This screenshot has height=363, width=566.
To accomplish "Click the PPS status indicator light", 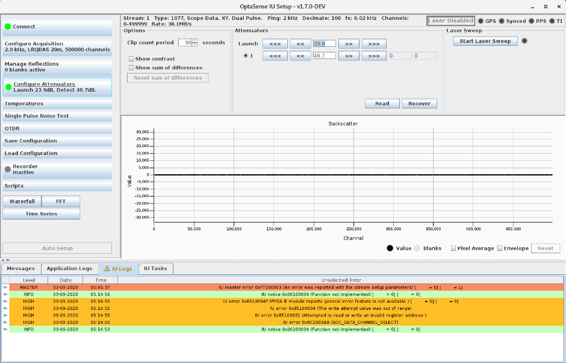I will click(x=532, y=21).
